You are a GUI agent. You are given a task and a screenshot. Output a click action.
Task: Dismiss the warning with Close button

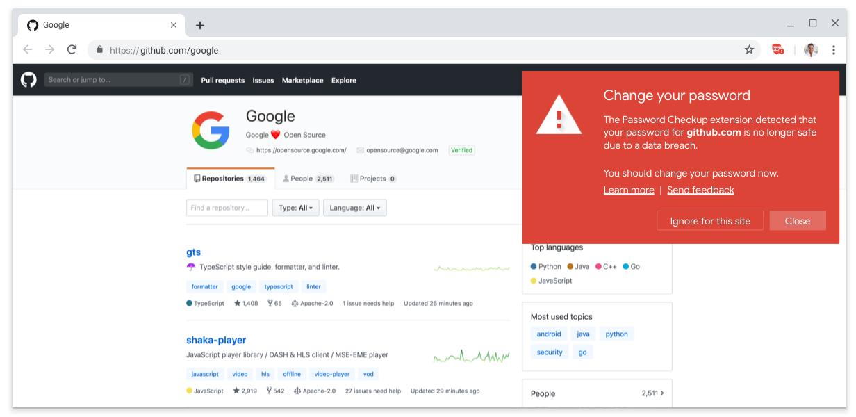pos(797,221)
